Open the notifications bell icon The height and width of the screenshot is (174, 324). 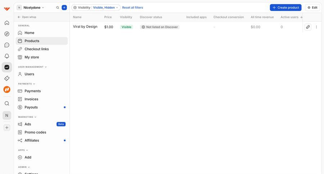click(7, 56)
